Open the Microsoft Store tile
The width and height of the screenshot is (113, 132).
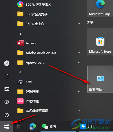(100, 41)
